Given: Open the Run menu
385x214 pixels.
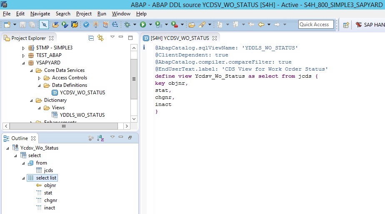Looking at the screenshot, I should (x=102, y=14).
